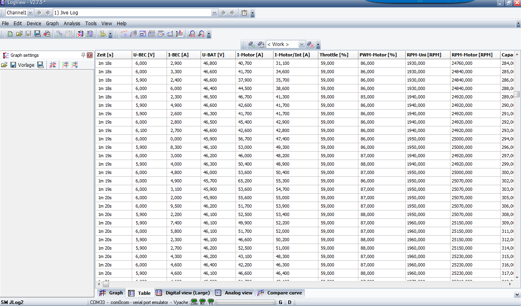This screenshot has height=306, width=521.
Task: Click the horizontal scrollbar thumb of table
Action: tap(106, 284)
